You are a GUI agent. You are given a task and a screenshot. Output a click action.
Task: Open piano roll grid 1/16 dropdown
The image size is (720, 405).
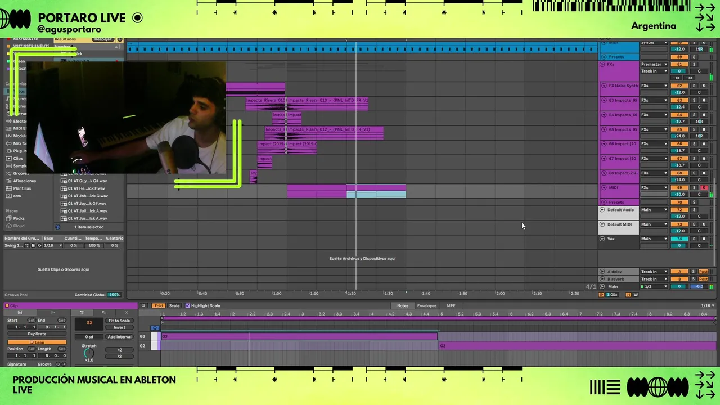pyautogui.click(x=708, y=306)
